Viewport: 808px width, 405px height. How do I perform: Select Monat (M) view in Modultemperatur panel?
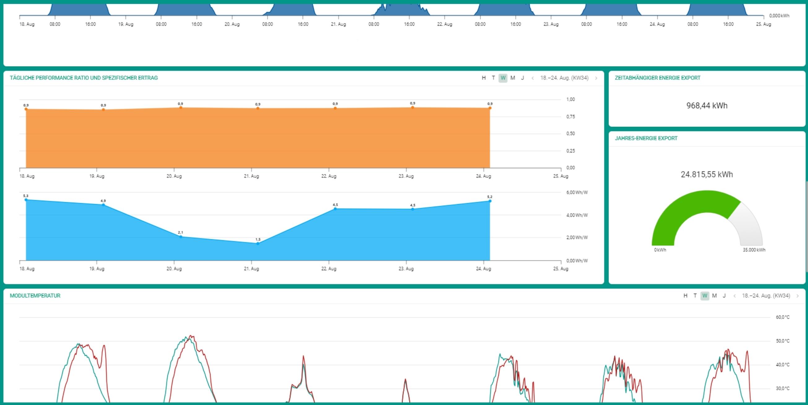[714, 295]
